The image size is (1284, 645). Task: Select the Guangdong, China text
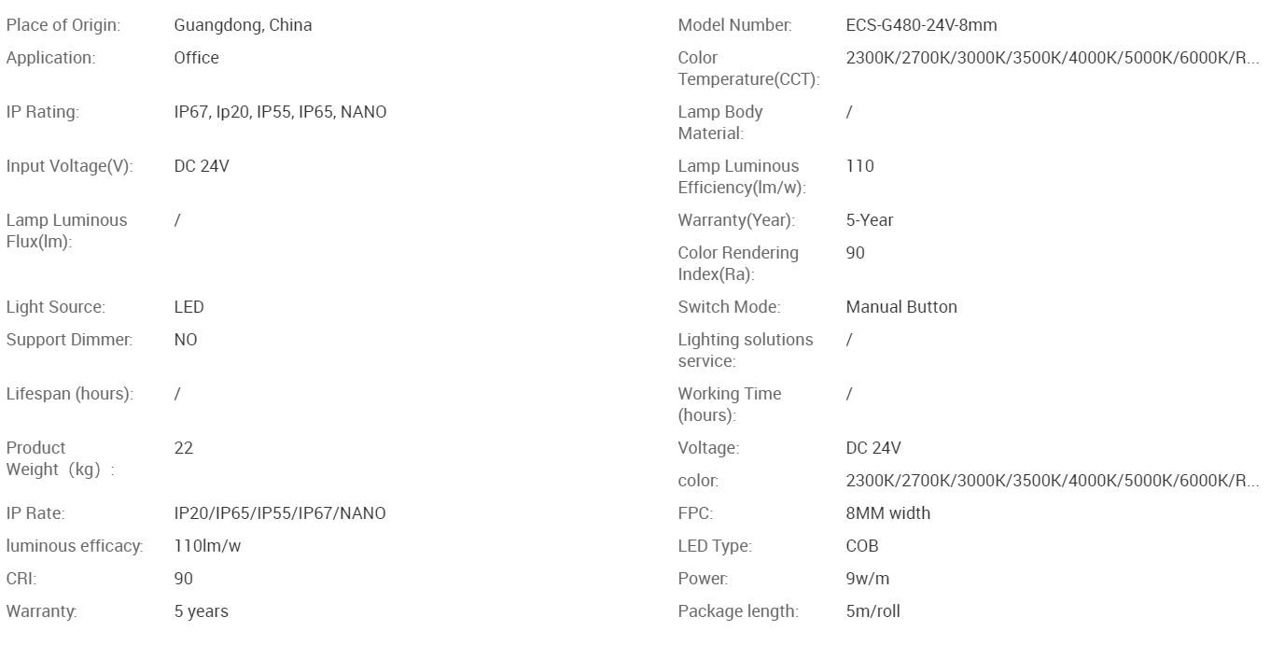coord(243,25)
